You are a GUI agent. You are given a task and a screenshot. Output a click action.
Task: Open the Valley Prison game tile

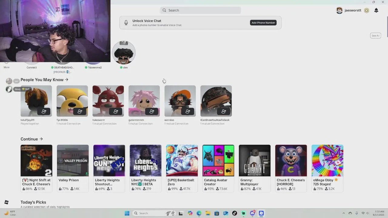[73, 168]
